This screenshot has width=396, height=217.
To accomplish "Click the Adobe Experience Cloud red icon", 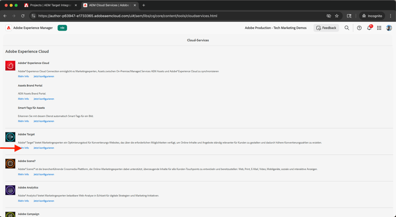I will click(11, 65).
